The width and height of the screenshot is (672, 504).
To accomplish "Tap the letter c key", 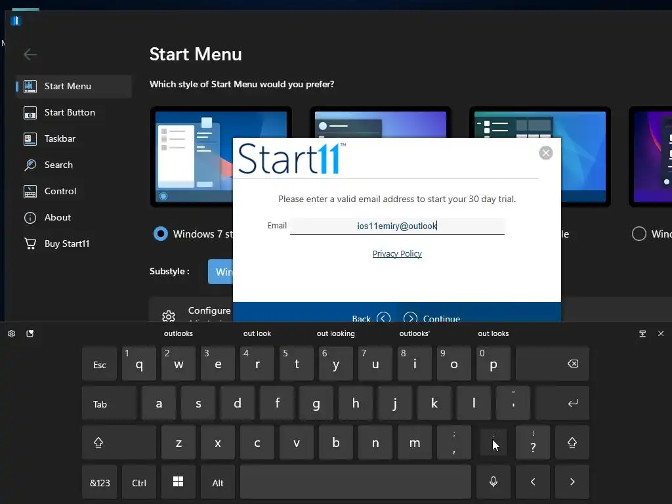I will tap(257, 443).
